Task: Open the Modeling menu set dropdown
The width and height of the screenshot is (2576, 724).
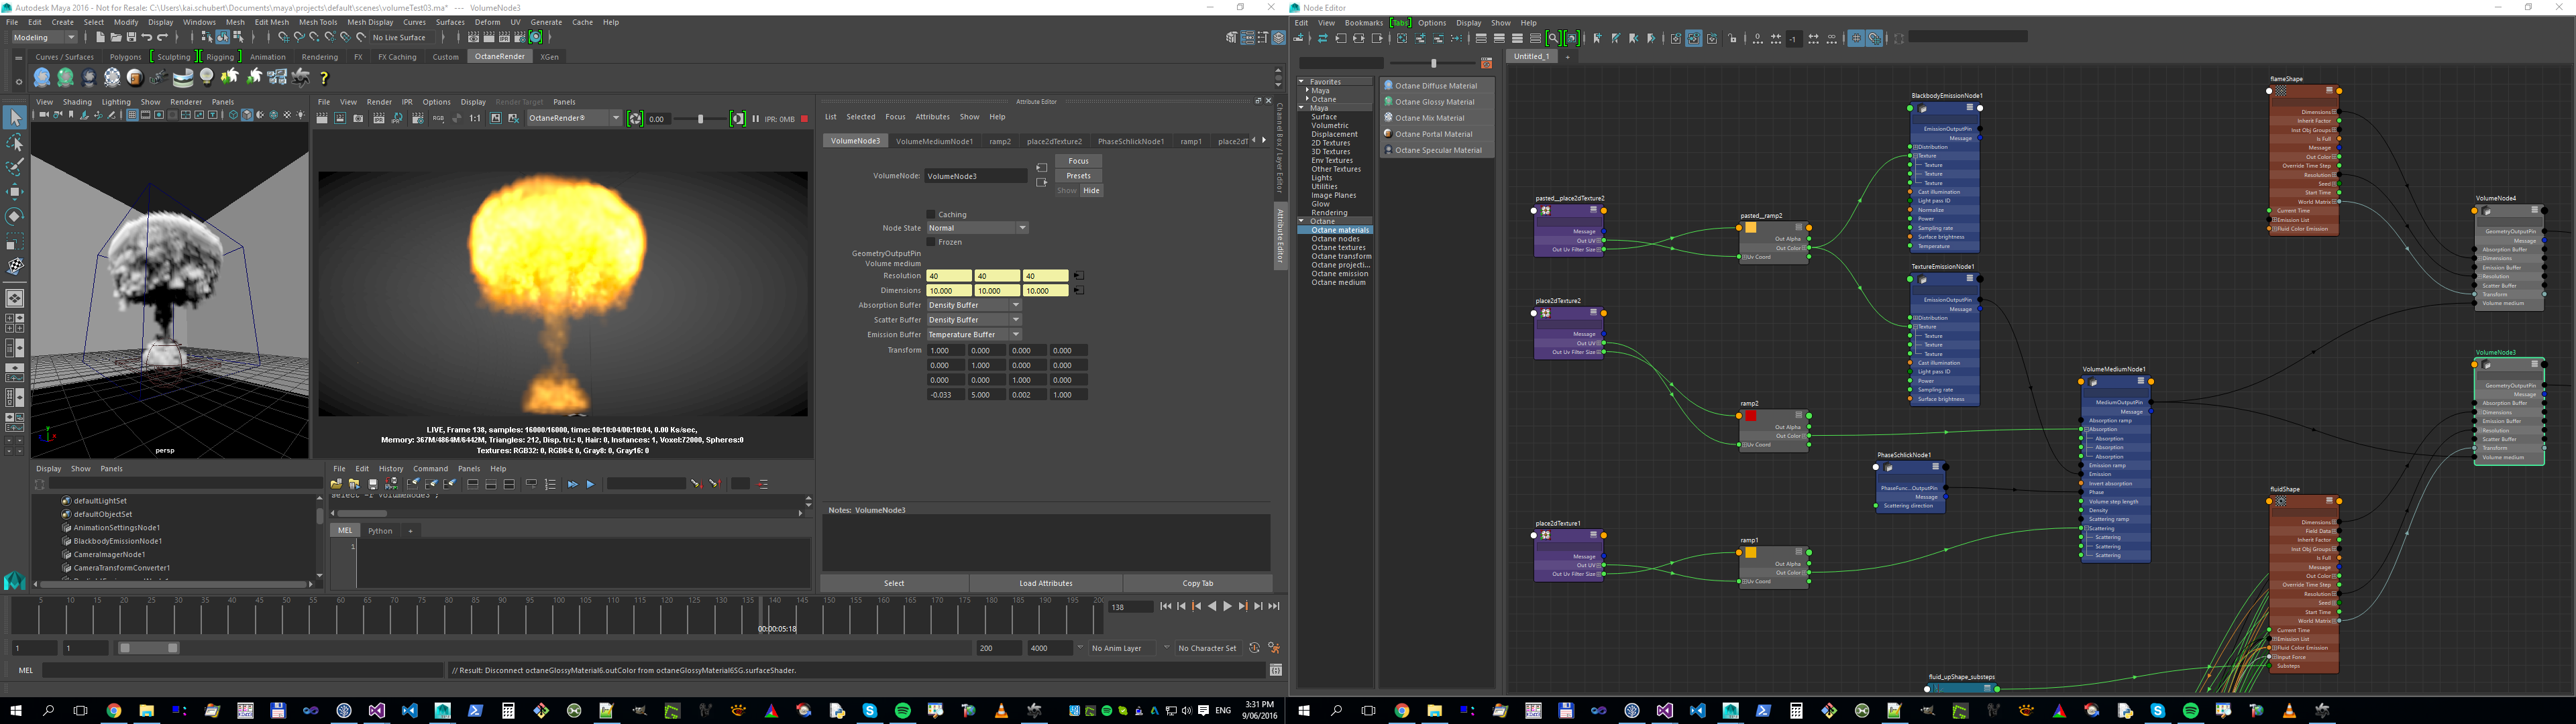Action: [44, 37]
